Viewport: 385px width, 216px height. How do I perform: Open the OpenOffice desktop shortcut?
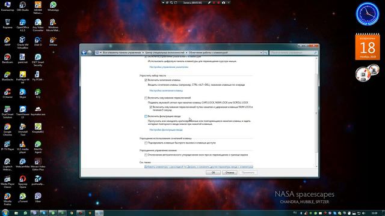pos(23,25)
